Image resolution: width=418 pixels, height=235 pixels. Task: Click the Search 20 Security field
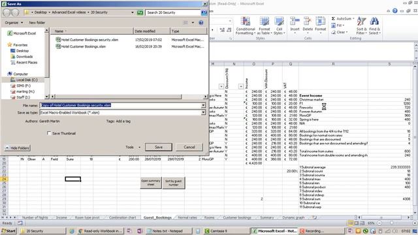172,12
